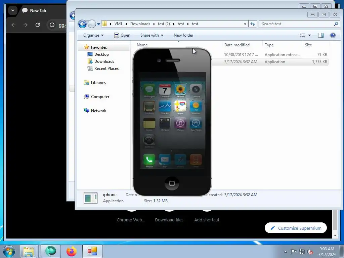This screenshot has width=344, height=258.
Task: Open Desktop in navigation pane
Action: point(101,54)
